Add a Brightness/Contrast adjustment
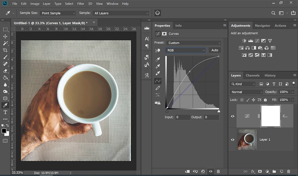Screen dimensions: 298x176 coord(244,41)
